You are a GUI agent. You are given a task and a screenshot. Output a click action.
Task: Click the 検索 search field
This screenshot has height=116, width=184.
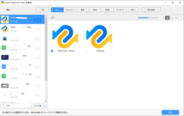16,106
